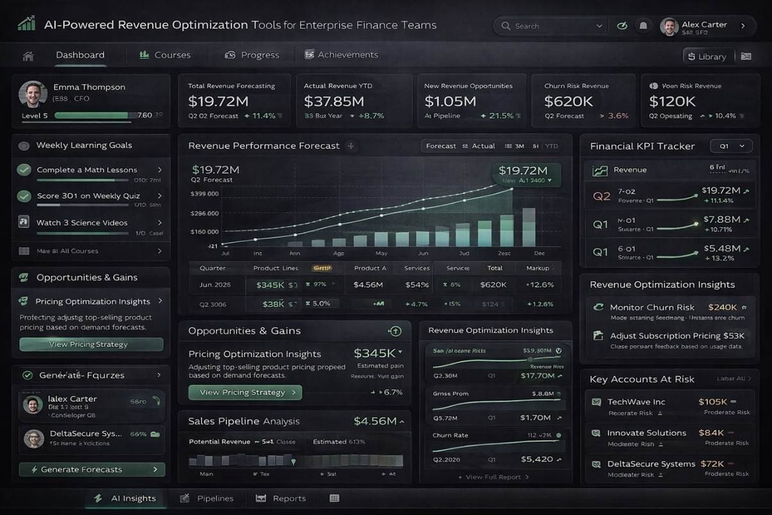Expand the search box dropdown arrow

click(x=599, y=26)
